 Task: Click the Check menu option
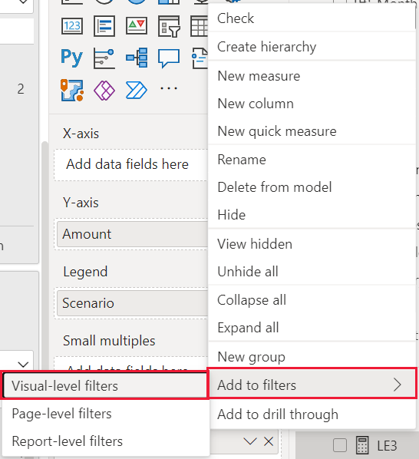312,18
